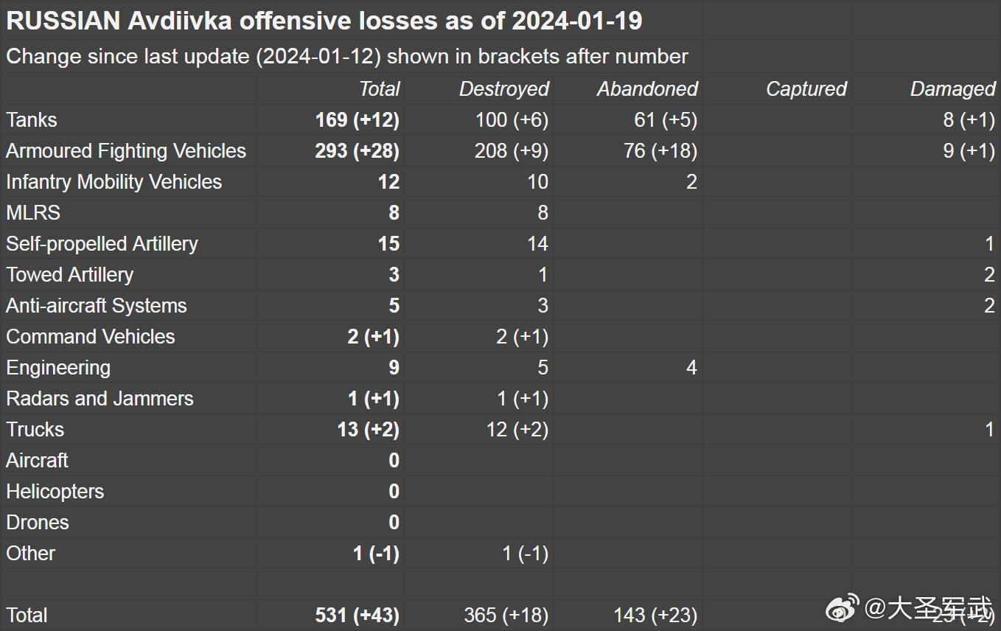Viewport: 1001px width, 631px height.
Task: Select the Infantry Mobility Vehicles label
Action: pyautogui.click(x=114, y=182)
